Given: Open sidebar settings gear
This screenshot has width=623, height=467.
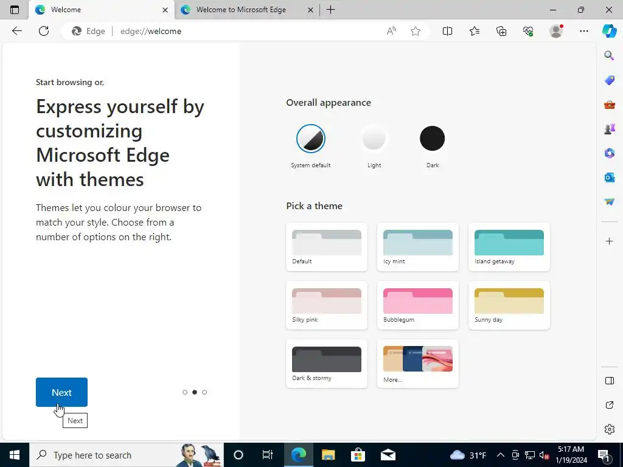Looking at the screenshot, I should click(x=610, y=429).
